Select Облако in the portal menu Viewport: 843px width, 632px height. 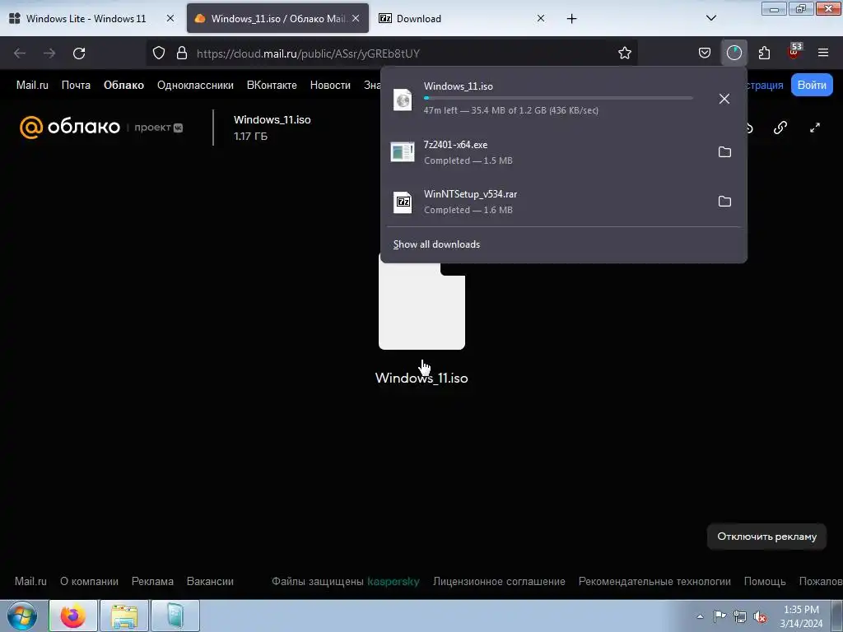123,86
